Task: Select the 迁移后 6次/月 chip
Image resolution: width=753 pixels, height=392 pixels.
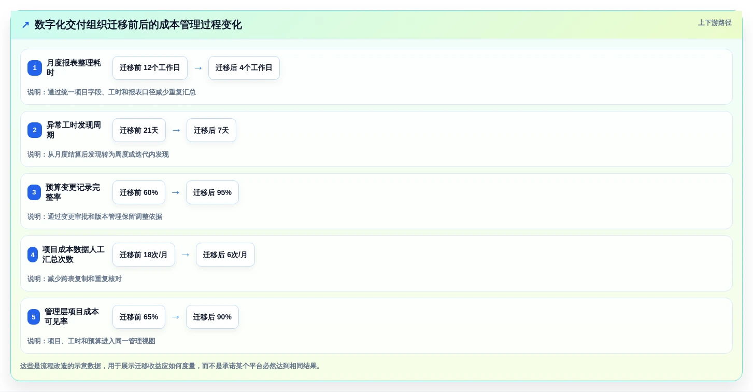Action: (x=225, y=255)
